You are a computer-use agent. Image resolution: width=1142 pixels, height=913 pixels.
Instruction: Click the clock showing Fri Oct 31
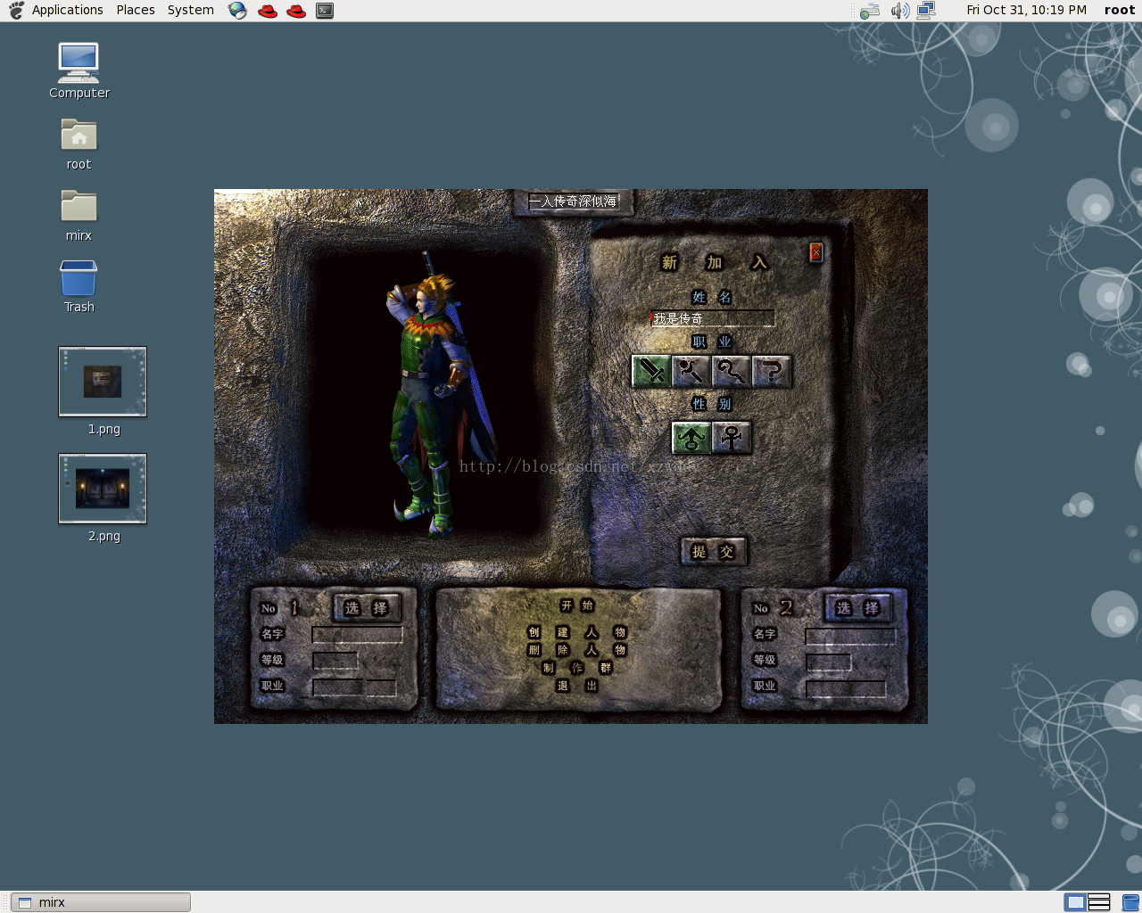click(1027, 10)
